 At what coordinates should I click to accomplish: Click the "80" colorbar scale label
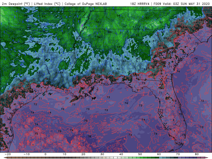pyautogui.click(x=197, y=154)
